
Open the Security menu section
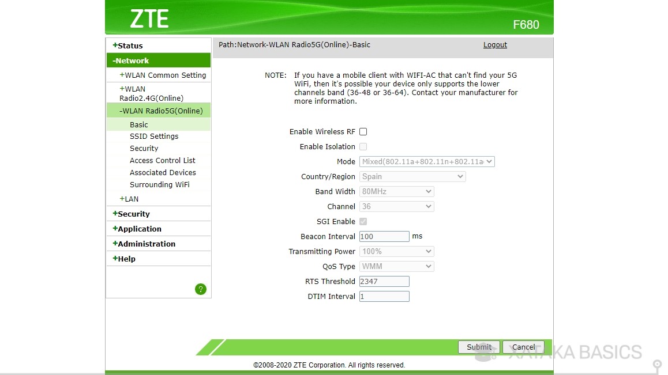click(133, 214)
